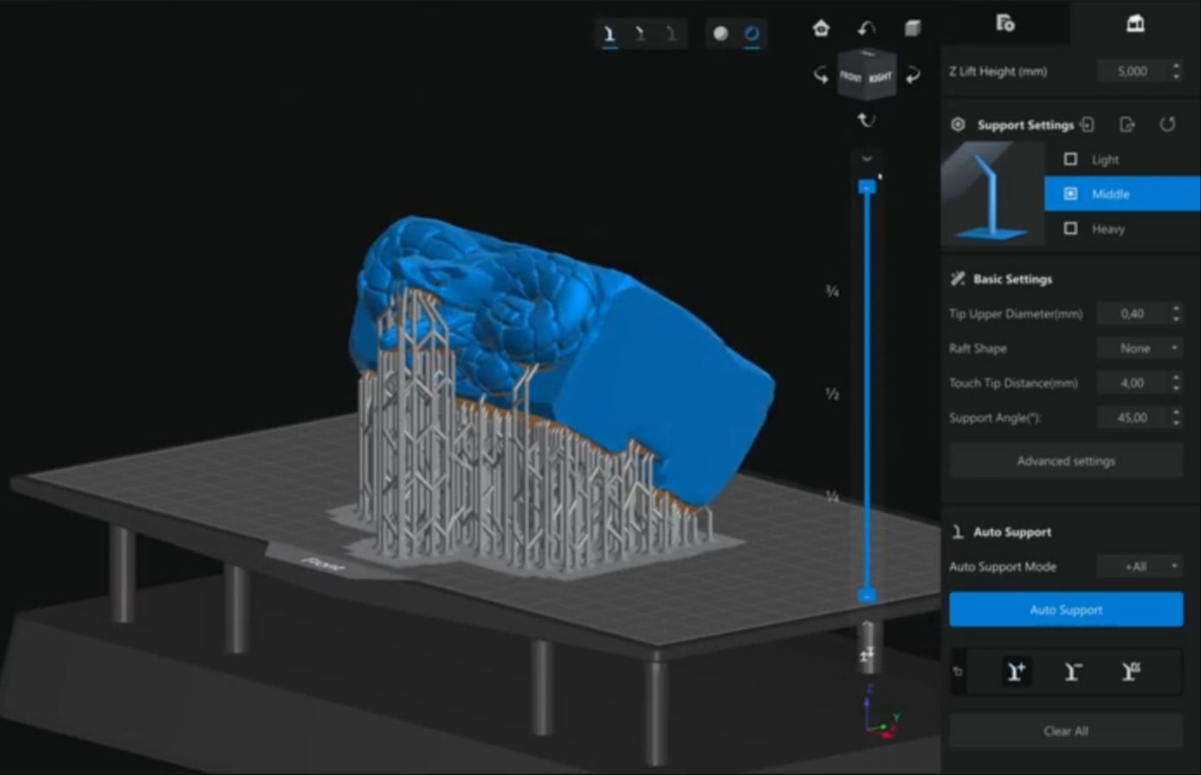
Task: Import support settings file icon
Action: (x=1087, y=125)
